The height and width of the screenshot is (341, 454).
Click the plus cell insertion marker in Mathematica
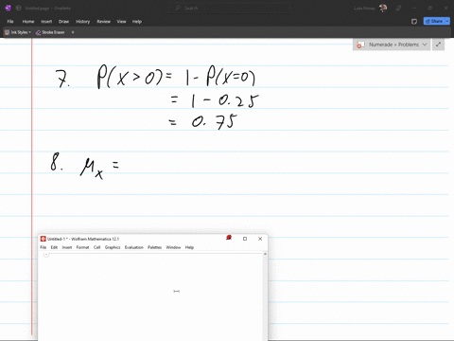(x=46, y=255)
